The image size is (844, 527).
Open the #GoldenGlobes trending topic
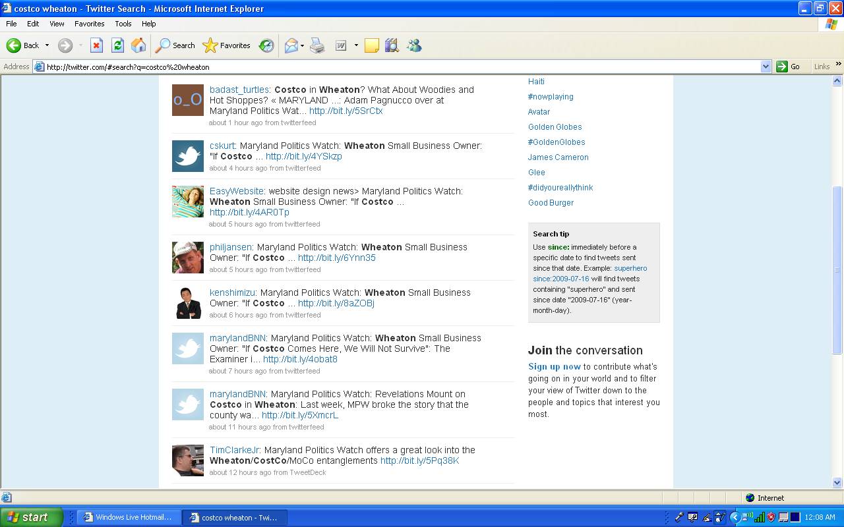pos(557,142)
